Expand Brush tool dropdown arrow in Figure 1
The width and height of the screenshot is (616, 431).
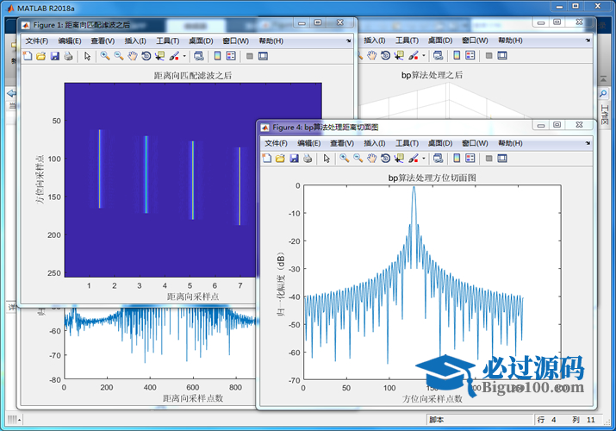coord(183,56)
